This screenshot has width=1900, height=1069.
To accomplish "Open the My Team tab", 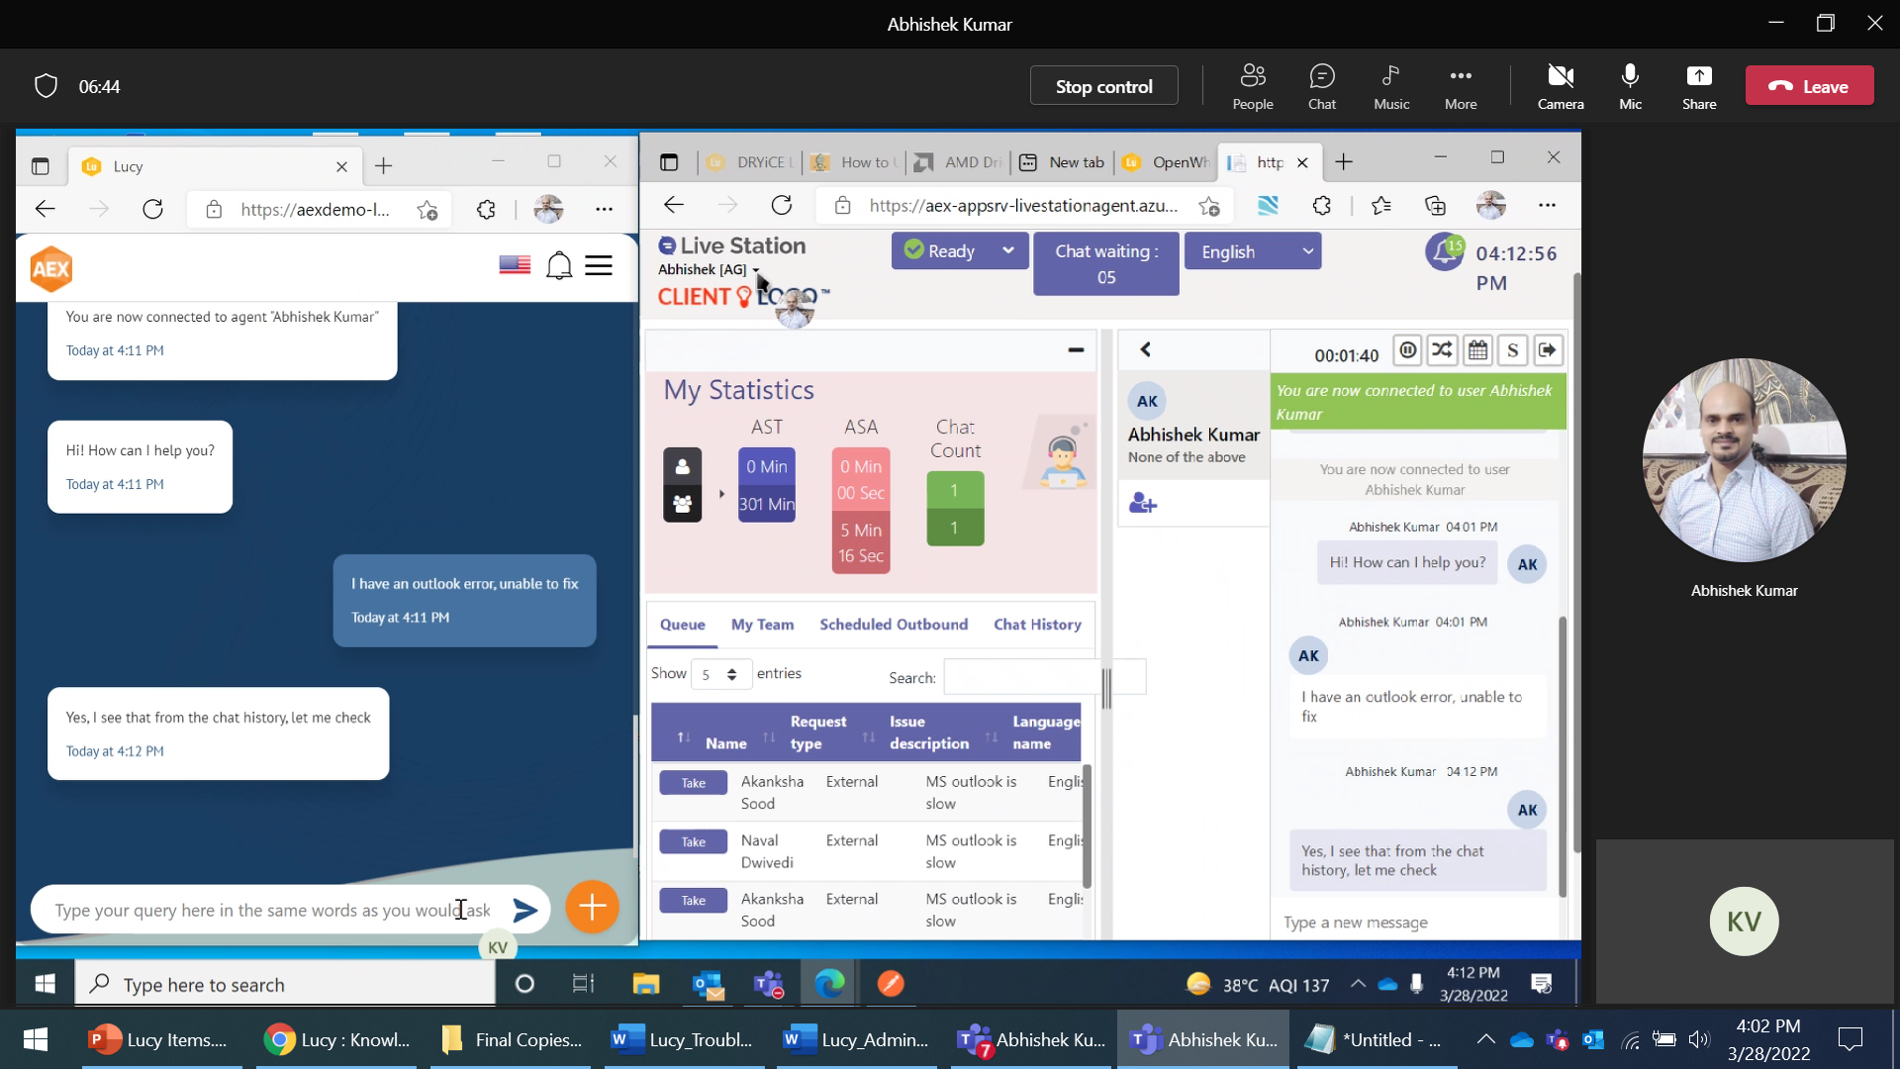I will (x=762, y=625).
